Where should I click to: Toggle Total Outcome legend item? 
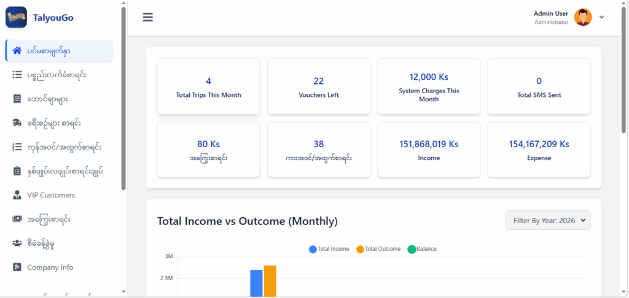(x=378, y=249)
